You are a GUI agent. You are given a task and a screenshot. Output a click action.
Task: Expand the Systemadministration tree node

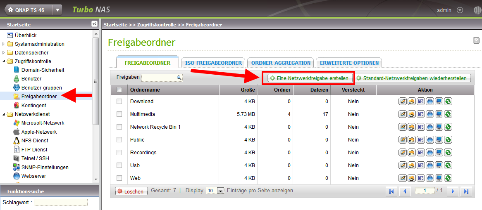point(4,44)
